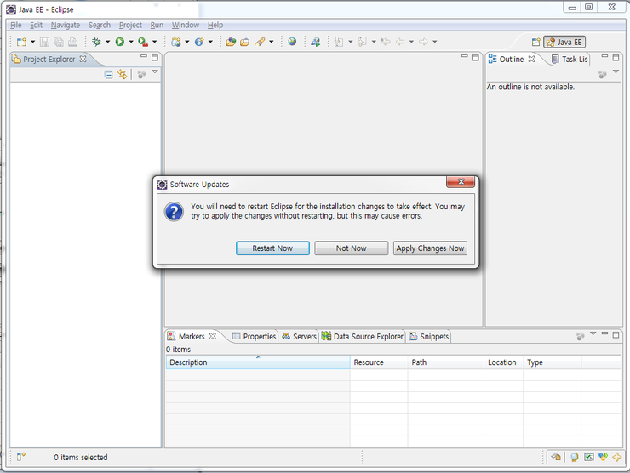Click the Previous Annotation toolbar icon
630x473 pixels.
pos(363,42)
